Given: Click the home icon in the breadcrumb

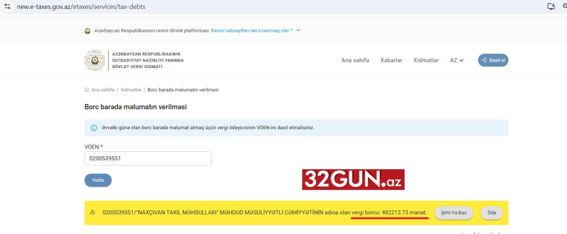Looking at the screenshot, I should (x=87, y=90).
